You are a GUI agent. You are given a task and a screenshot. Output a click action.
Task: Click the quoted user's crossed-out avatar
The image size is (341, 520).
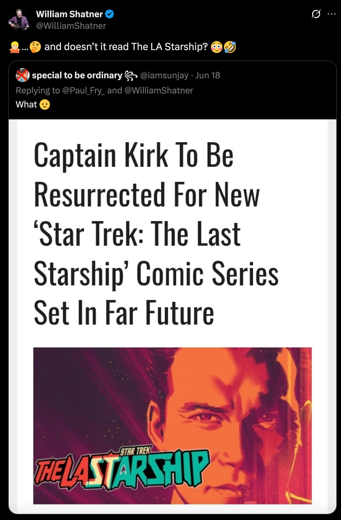click(x=22, y=75)
